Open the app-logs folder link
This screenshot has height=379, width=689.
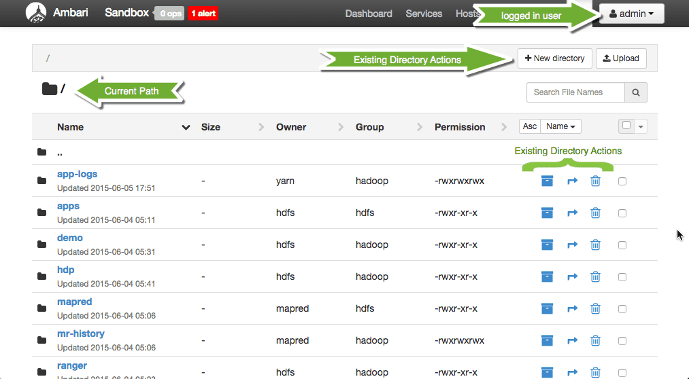click(x=78, y=174)
